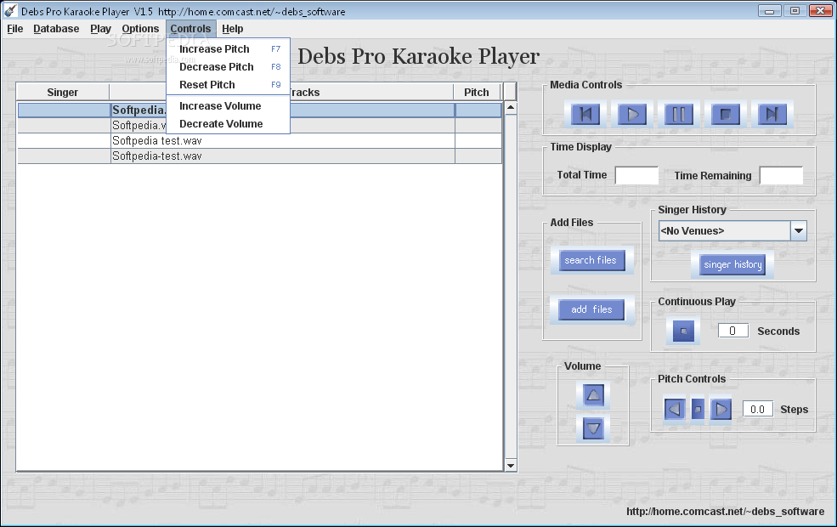Raise pitch with right arrow in Pitch Controls

[x=721, y=410]
